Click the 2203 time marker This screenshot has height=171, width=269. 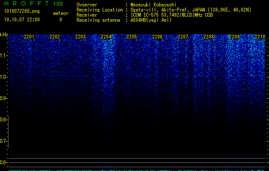(x=80, y=37)
